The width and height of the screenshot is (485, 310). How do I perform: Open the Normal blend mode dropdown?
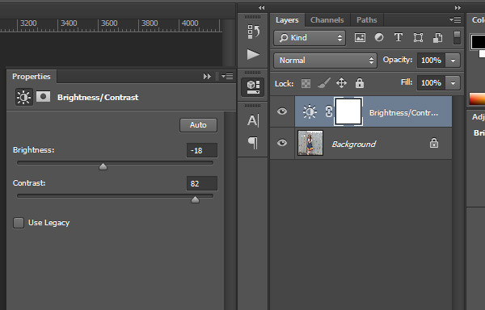(x=325, y=61)
